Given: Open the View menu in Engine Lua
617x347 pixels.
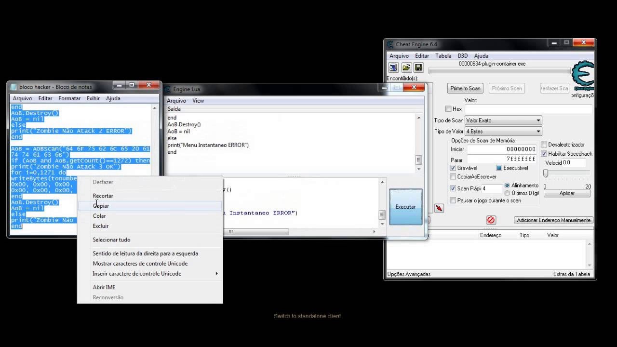Looking at the screenshot, I should point(198,101).
